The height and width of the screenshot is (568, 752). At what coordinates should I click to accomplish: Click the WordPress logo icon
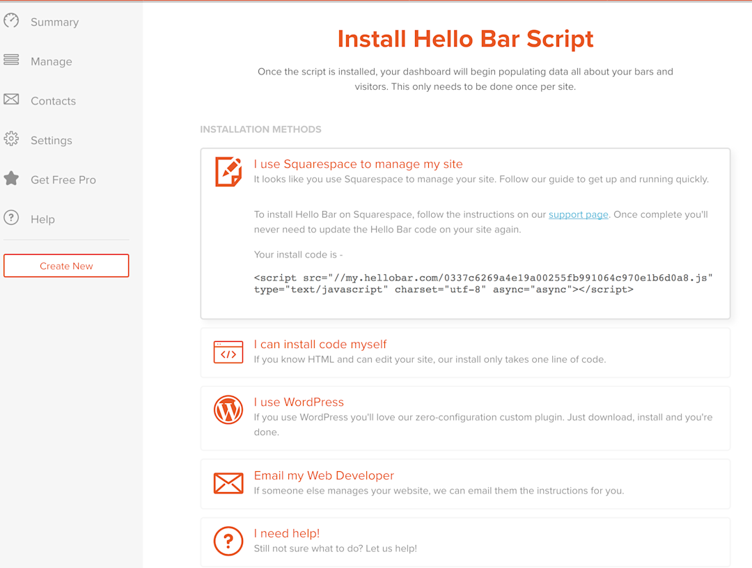(x=228, y=410)
